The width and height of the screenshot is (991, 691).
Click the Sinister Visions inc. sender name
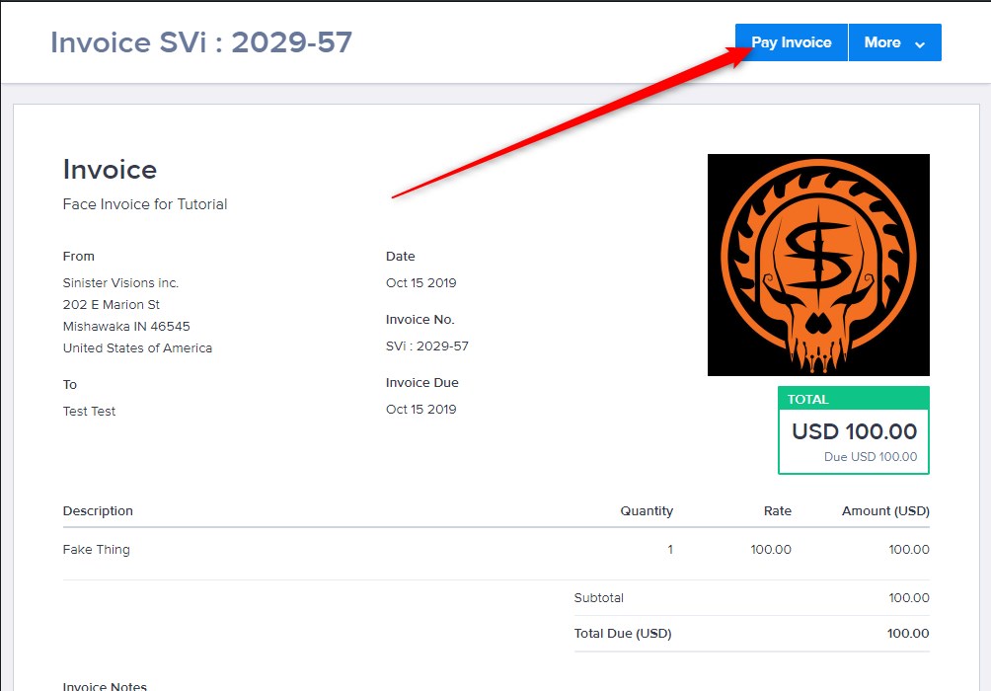120,282
